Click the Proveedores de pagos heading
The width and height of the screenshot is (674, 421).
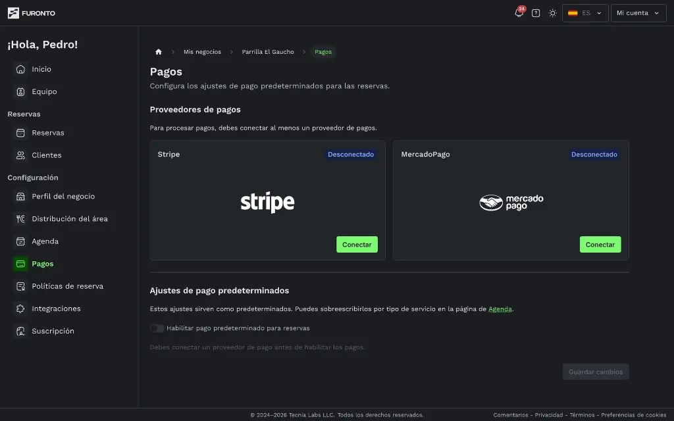pyautogui.click(x=195, y=110)
